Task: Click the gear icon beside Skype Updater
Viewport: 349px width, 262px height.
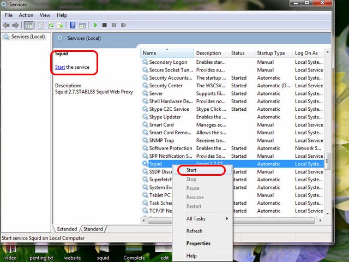Action: (145, 116)
